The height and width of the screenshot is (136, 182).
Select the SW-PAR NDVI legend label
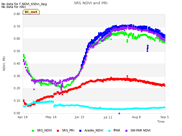click(140, 130)
